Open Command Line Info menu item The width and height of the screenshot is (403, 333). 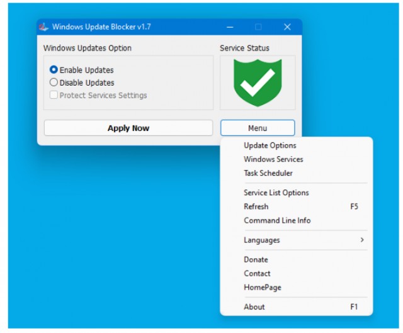click(x=277, y=220)
